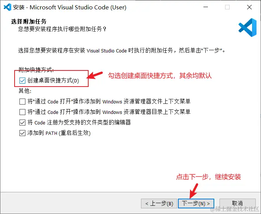Click the text 您想要安装程序执行哪些附加任务？

(62, 29)
